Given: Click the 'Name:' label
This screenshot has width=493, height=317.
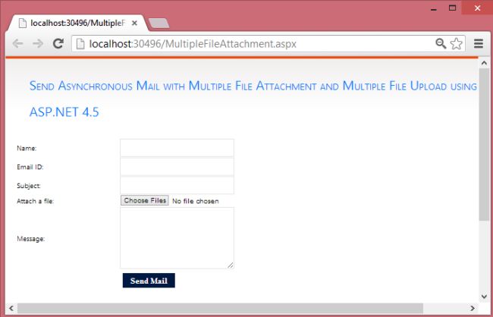Looking at the screenshot, I should [x=27, y=148].
